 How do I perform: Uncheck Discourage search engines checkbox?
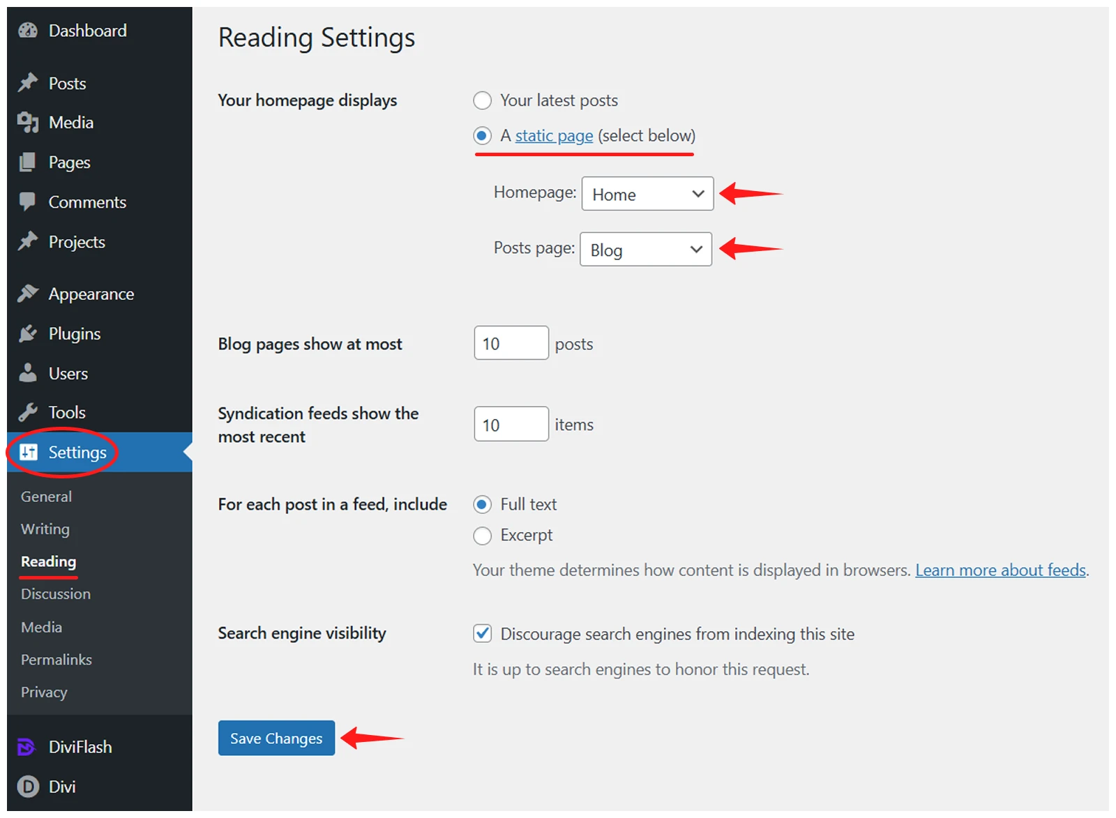[482, 633]
